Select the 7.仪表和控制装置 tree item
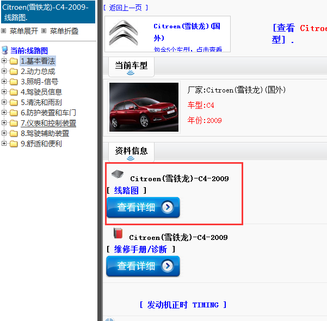This screenshot has height=321, width=327. (48, 124)
